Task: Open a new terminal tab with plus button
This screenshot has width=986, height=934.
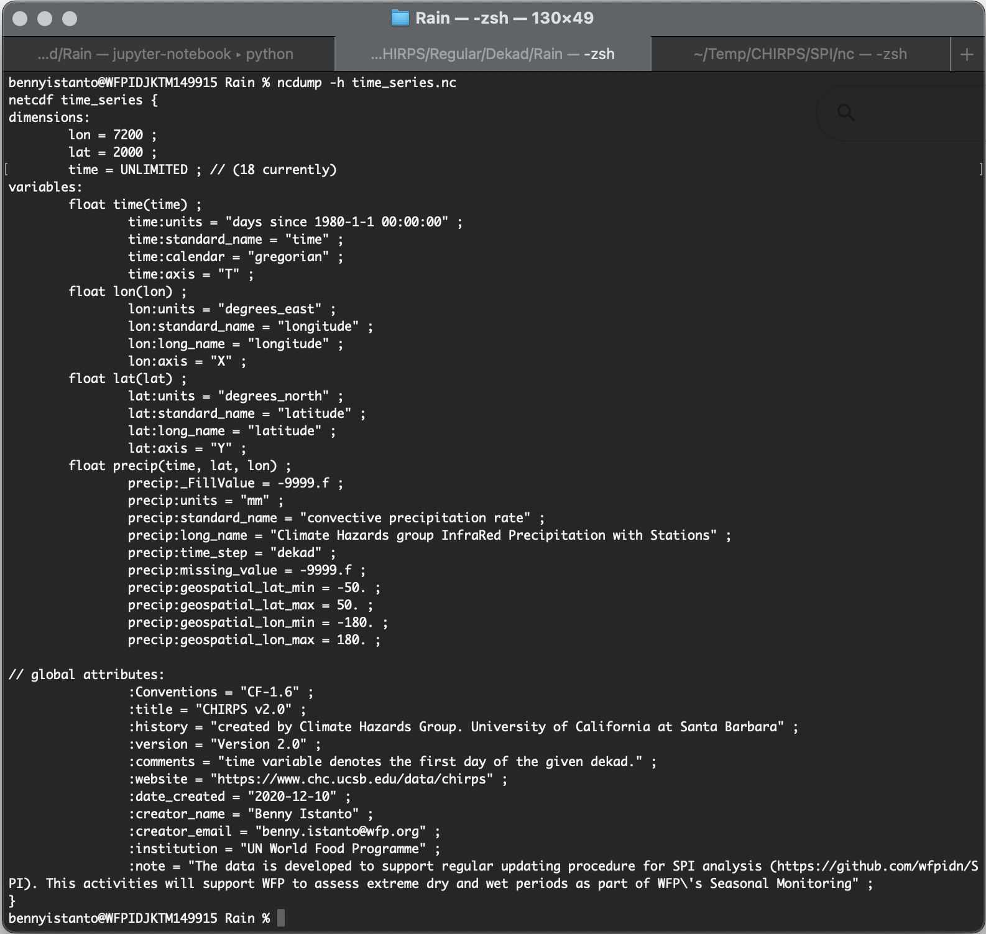Action: coord(966,55)
